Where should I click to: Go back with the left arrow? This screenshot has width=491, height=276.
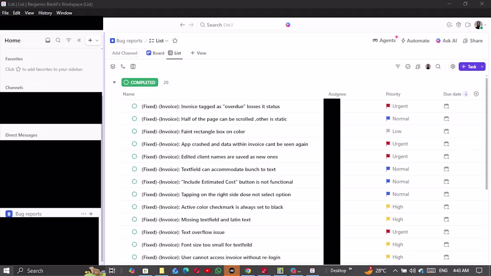click(182, 25)
